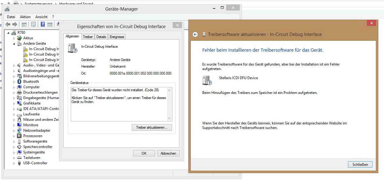Click the Prozessoren chip icon

click(19, 136)
